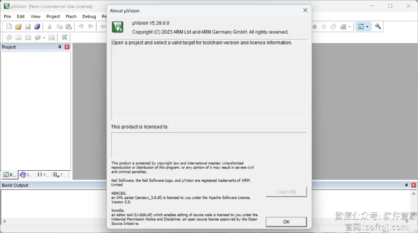
Task: Click the 'Copyright (C) 2023 ARM Ltd' line
Action: pyautogui.click(x=210, y=32)
